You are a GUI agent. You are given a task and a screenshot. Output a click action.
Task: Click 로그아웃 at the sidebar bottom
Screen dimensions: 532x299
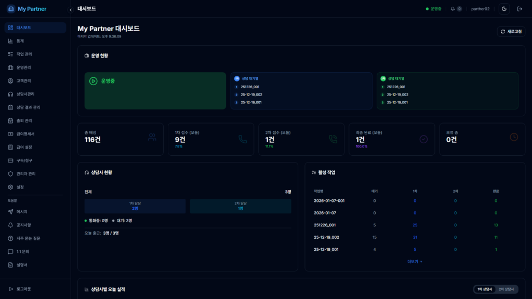tap(23, 289)
